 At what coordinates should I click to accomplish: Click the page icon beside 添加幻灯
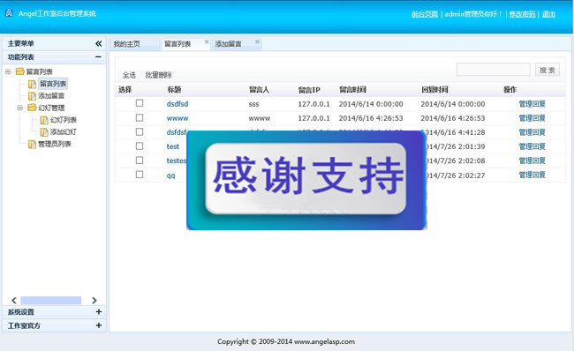pos(44,132)
